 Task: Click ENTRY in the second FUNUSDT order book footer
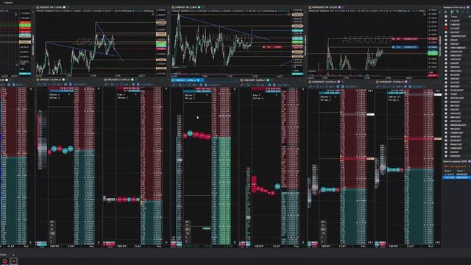coord(259,246)
